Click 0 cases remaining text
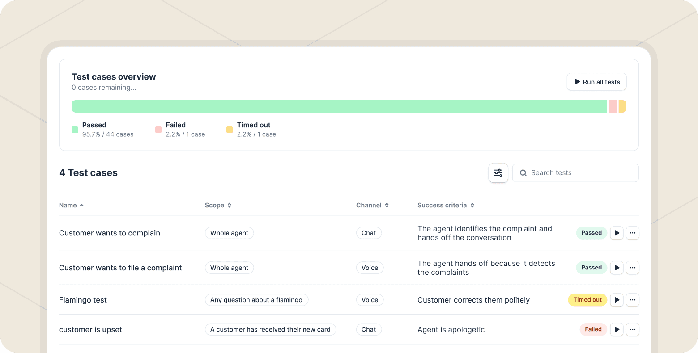The height and width of the screenshot is (353, 698). tap(104, 88)
